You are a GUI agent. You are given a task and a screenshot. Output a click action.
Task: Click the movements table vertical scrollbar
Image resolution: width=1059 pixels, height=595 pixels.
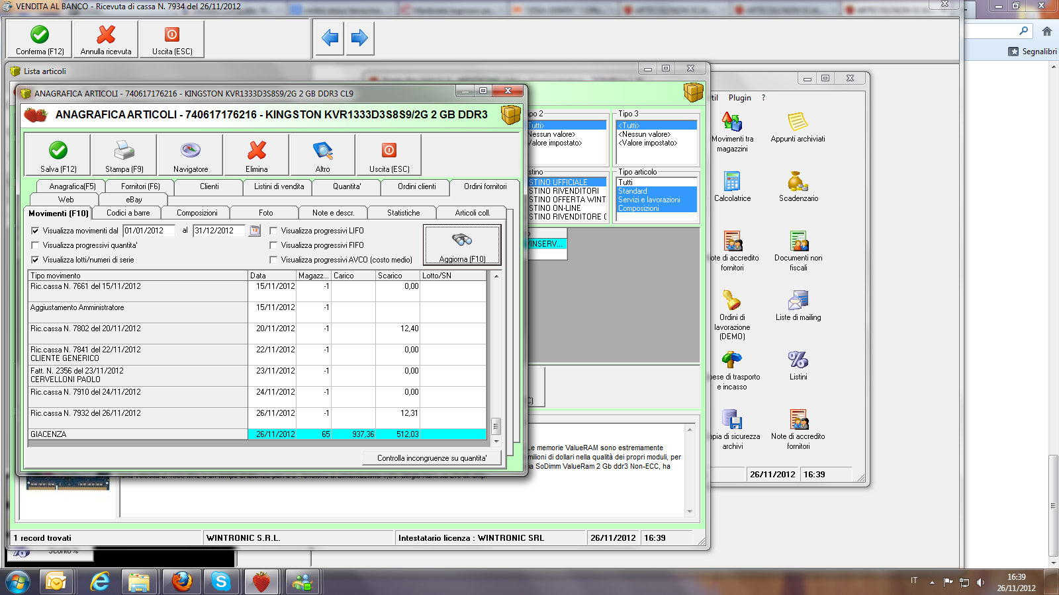tap(496, 359)
